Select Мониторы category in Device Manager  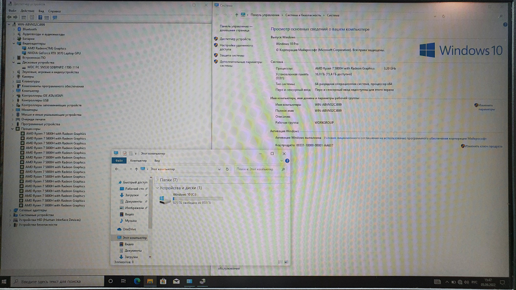click(29, 110)
